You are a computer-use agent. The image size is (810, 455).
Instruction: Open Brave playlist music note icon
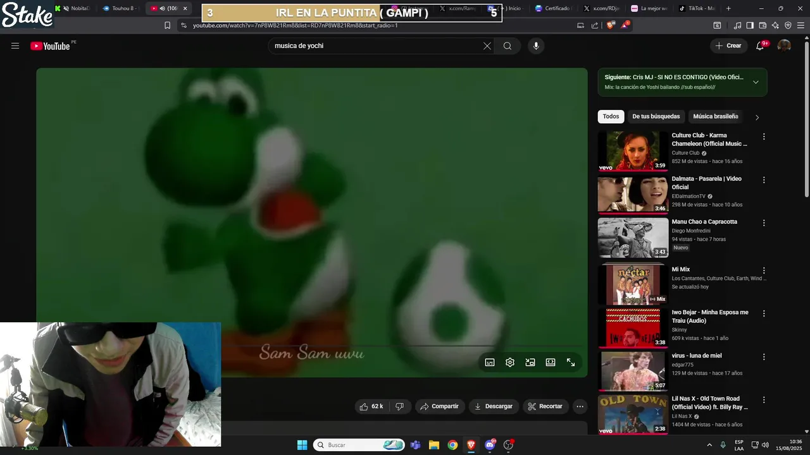coord(737,25)
